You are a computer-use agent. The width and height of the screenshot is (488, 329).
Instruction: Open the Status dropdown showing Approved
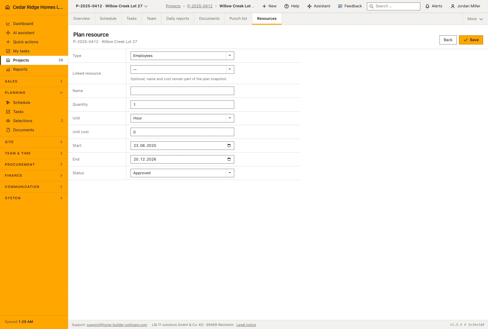(182, 173)
